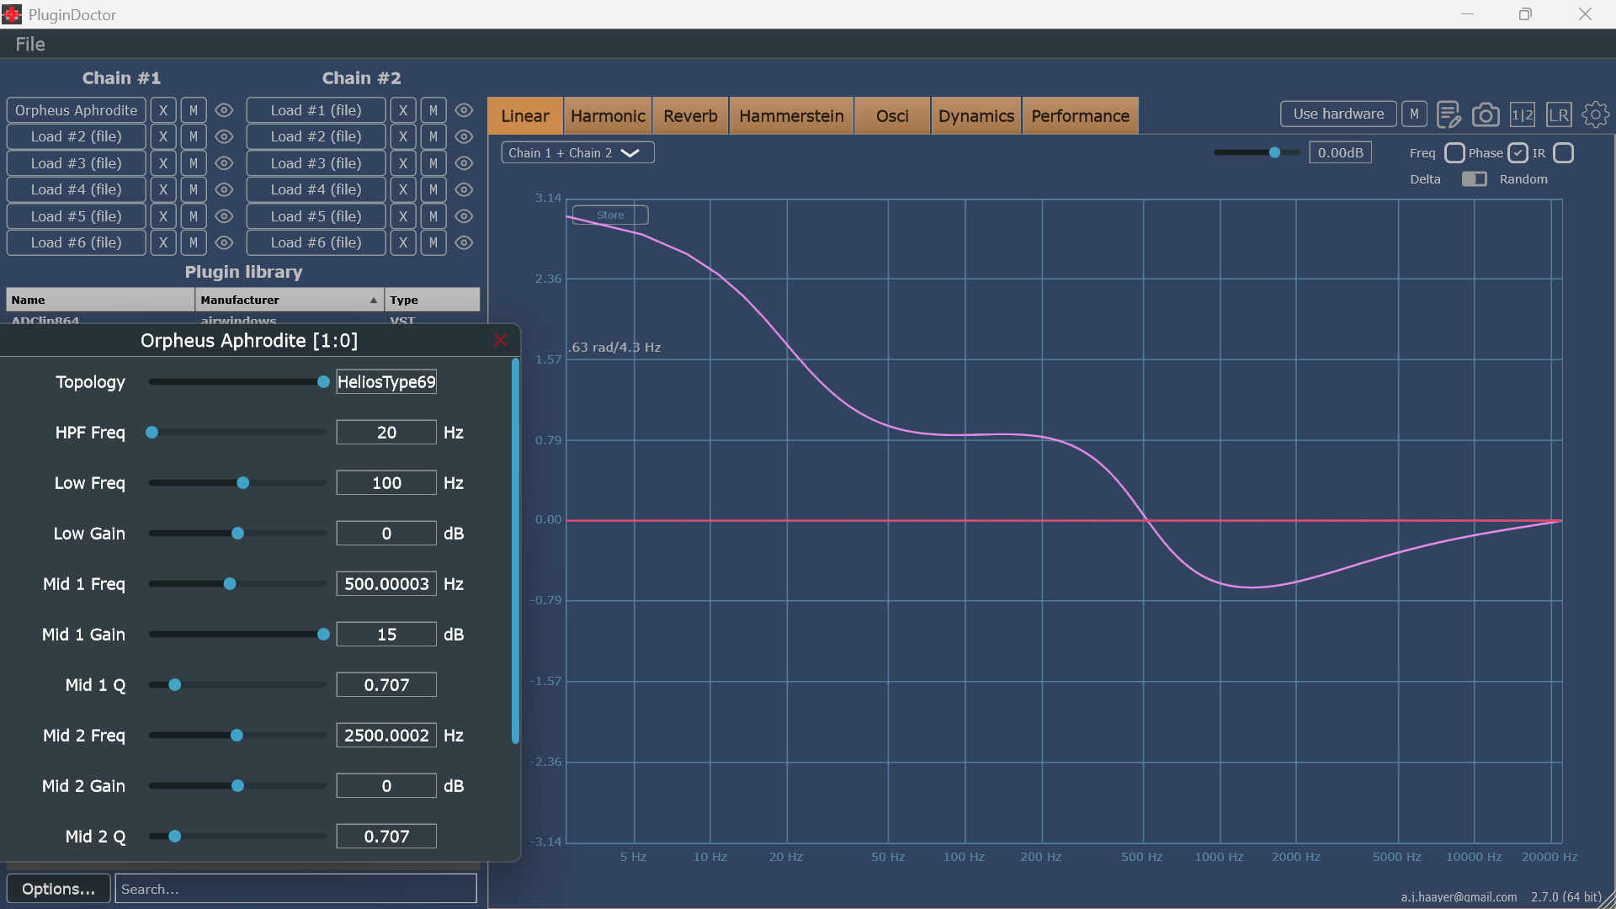Mute Chain #1 Load #6 slot
This screenshot has height=909, width=1616.
point(194,242)
